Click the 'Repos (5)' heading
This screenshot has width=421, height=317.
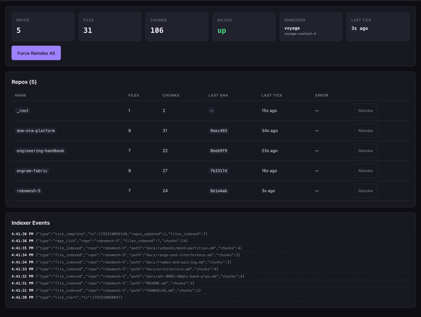pyautogui.click(x=24, y=82)
